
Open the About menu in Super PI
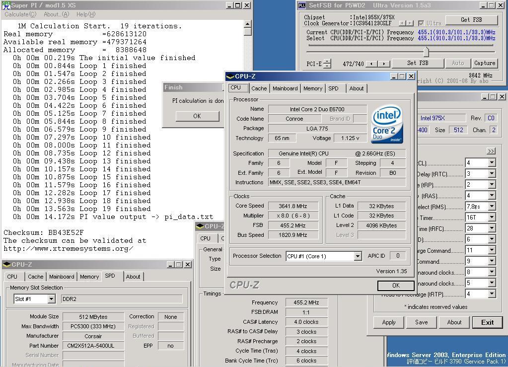pos(57,14)
